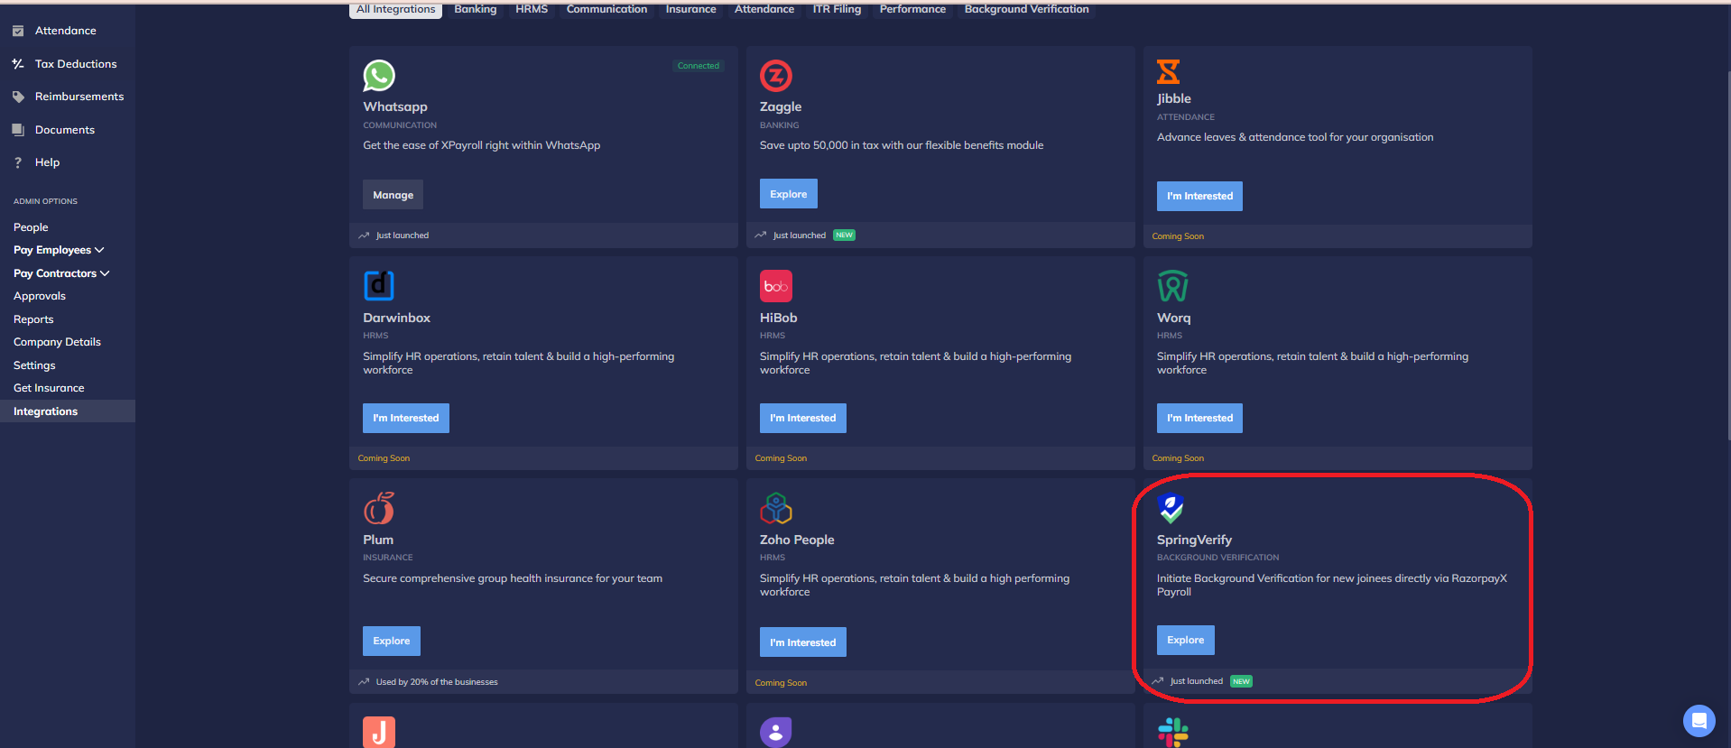Expand the Pay Employees menu

[x=59, y=250]
